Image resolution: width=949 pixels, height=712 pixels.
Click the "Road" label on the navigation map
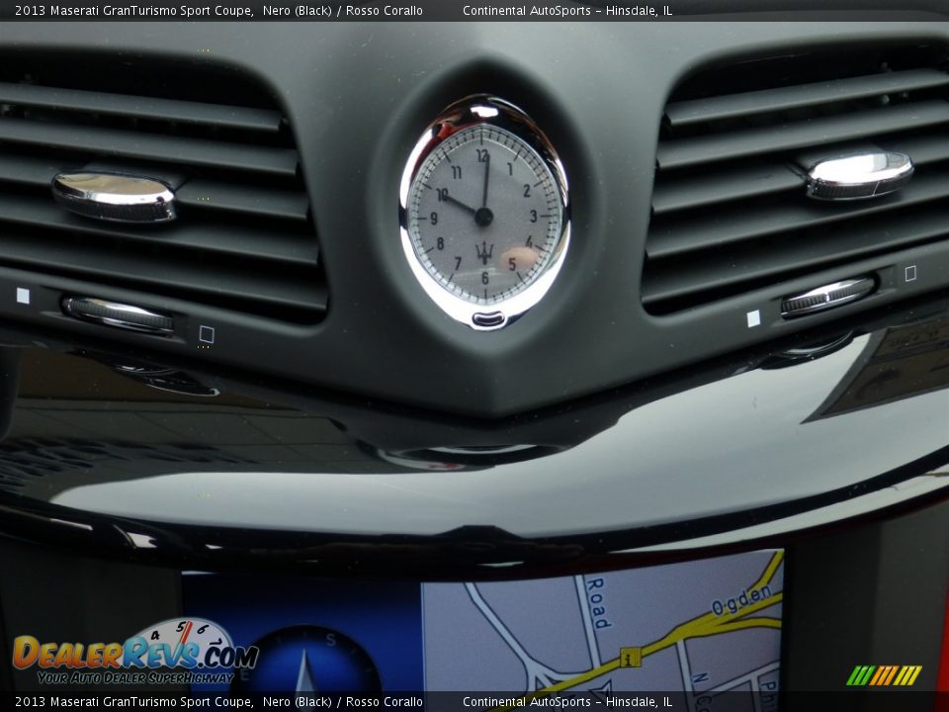tap(597, 602)
